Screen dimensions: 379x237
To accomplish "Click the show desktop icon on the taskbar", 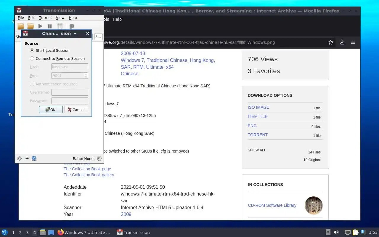I will (x=51, y=232).
